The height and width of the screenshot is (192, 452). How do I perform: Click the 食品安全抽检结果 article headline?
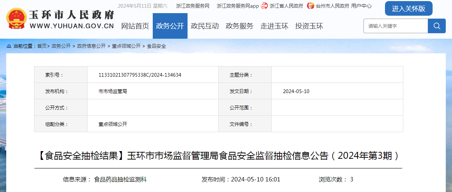click(219, 156)
